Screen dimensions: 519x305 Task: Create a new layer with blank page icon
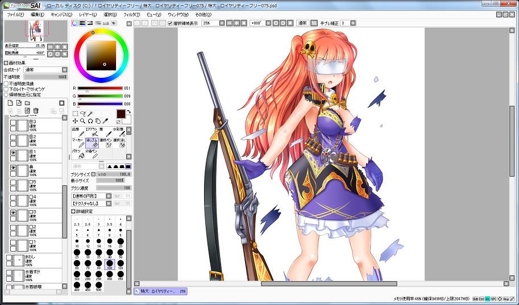pyautogui.click(x=10, y=103)
